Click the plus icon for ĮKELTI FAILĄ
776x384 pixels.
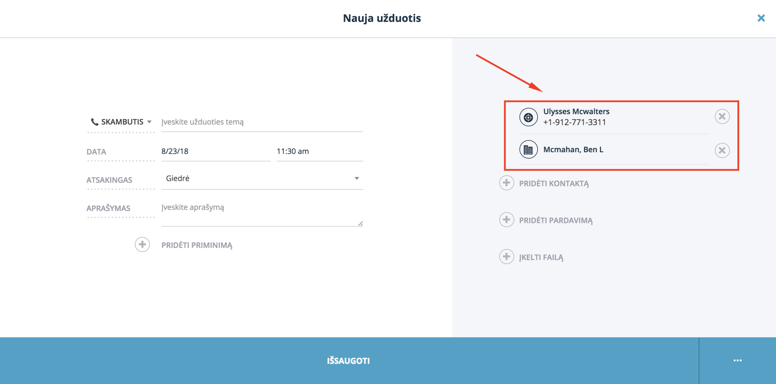pos(507,257)
